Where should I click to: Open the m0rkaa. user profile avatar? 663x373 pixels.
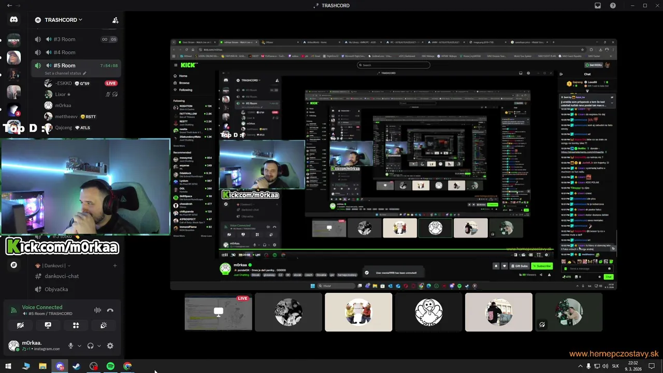point(14,346)
